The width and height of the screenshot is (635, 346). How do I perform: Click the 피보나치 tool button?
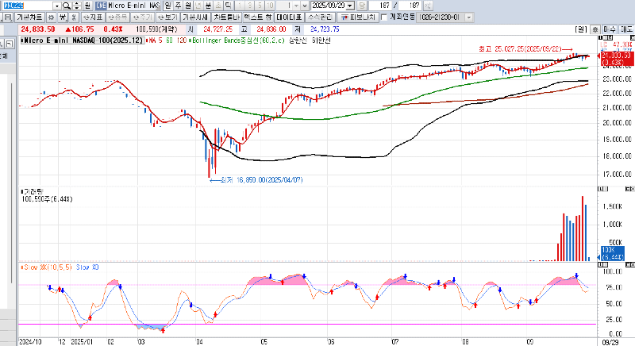click(359, 16)
